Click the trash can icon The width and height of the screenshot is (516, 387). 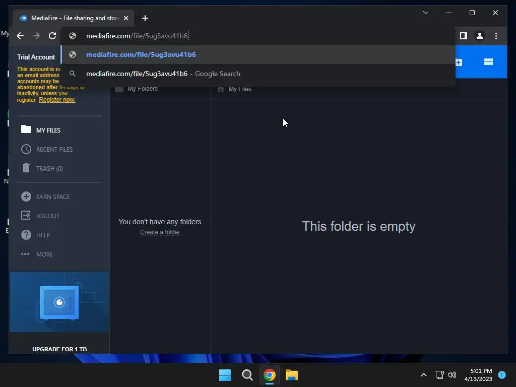pyautogui.click(x=26, y=168)
